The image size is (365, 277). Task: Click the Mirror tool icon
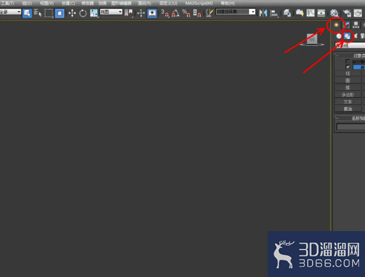point(263,13)
